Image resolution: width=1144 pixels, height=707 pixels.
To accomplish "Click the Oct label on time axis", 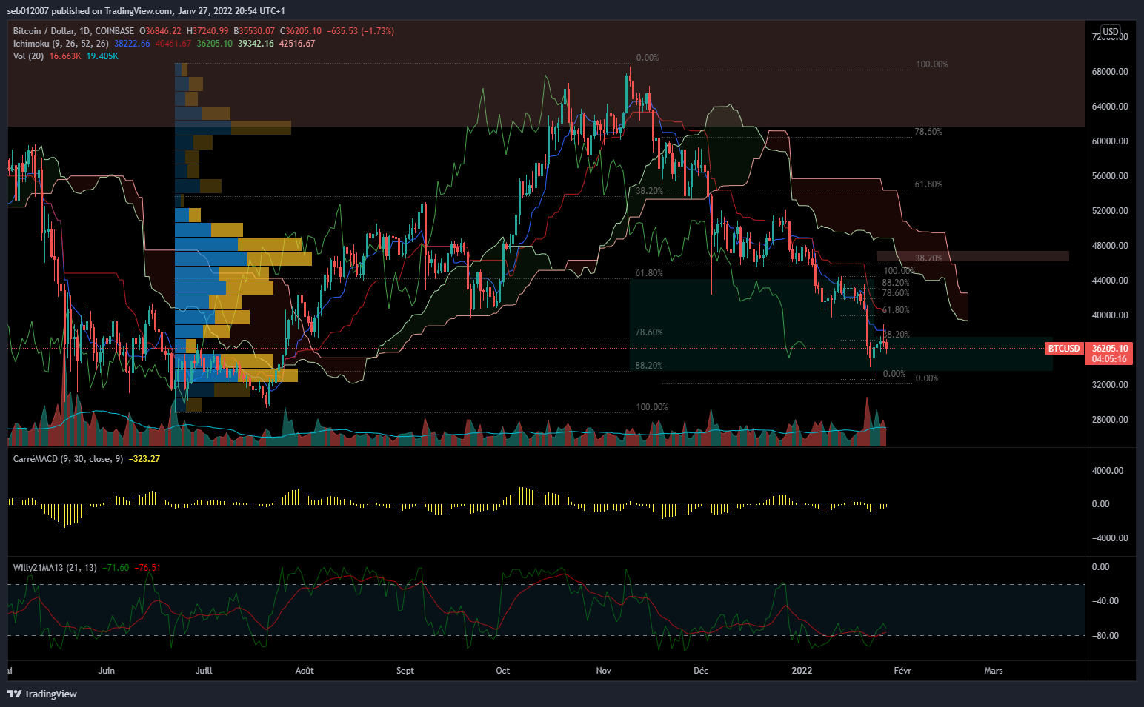I will [x=502, y=671].
